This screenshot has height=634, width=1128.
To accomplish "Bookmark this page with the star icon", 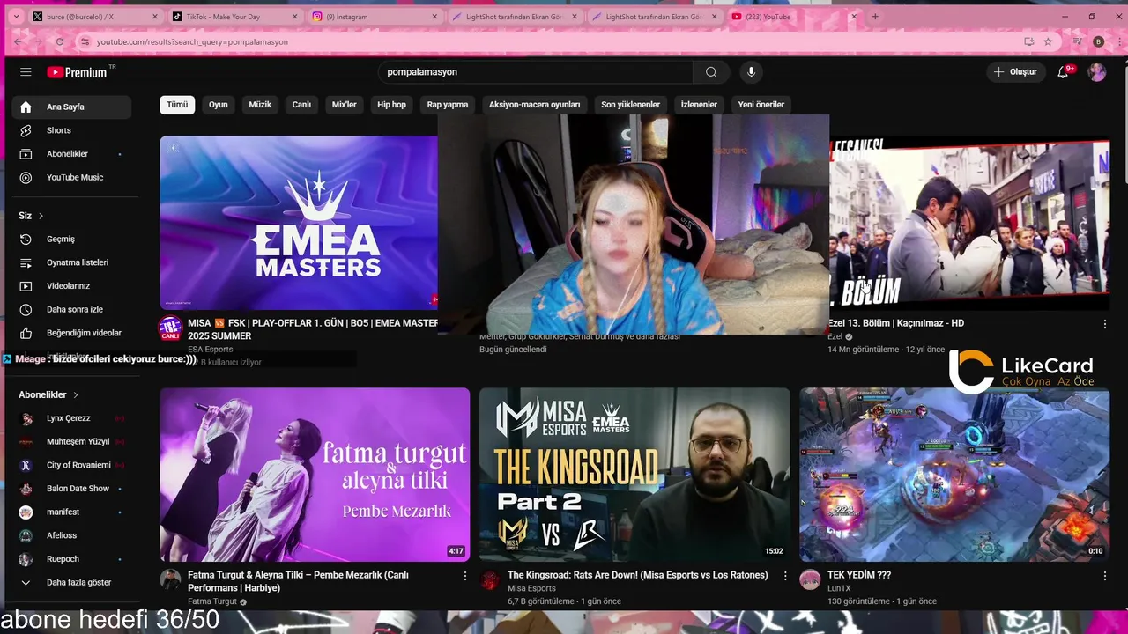I will [x=1048, y=41].
